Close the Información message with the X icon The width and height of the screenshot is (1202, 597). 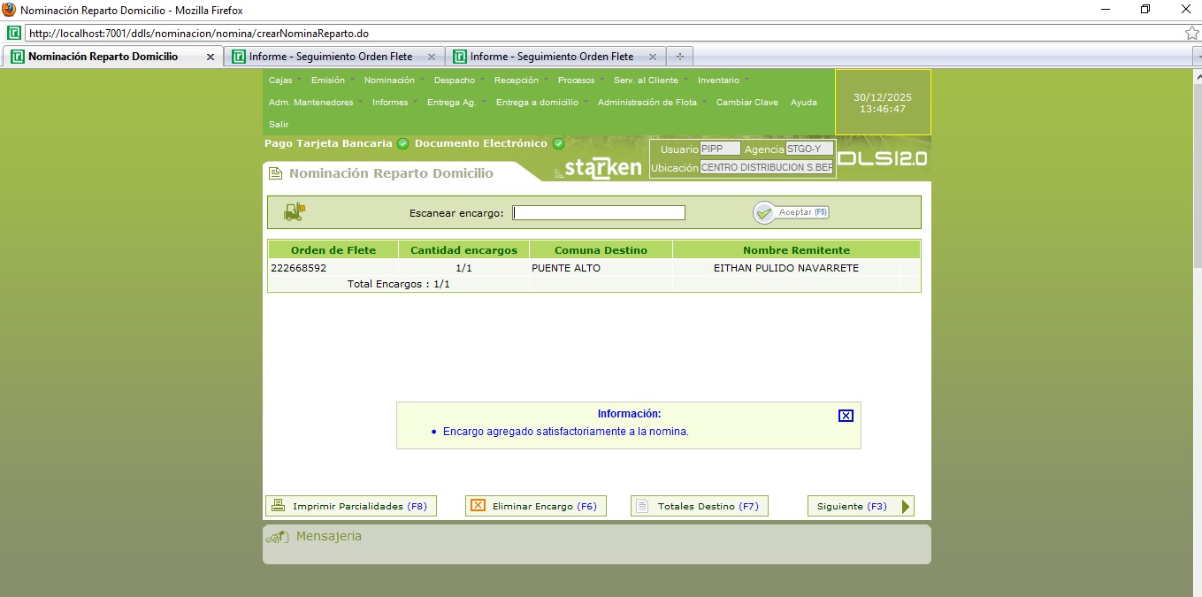(846, 416)
